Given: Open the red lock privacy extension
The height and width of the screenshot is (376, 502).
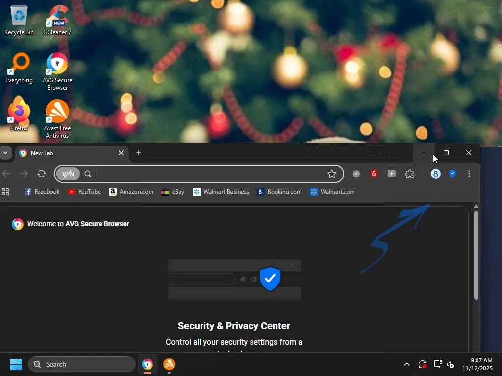Looking at the screenshot, I should tap(374, 174).
